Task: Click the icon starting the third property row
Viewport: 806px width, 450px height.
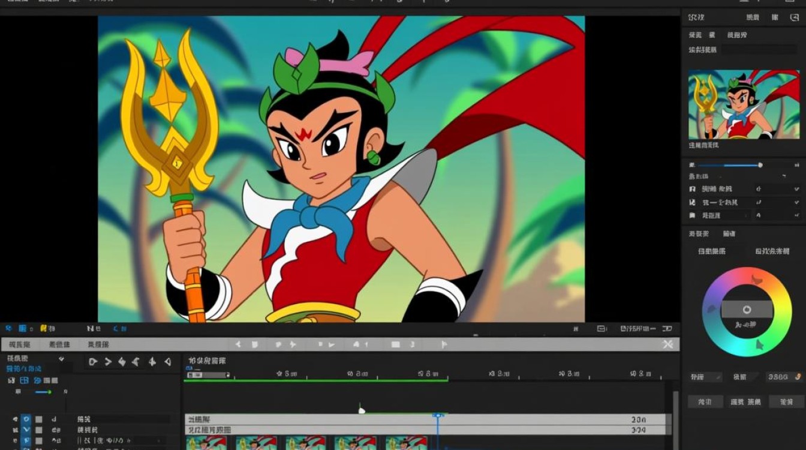Action: 693,215
